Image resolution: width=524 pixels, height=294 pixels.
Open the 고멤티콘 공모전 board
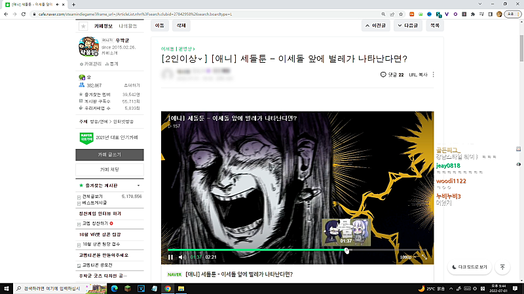point(97,265)
